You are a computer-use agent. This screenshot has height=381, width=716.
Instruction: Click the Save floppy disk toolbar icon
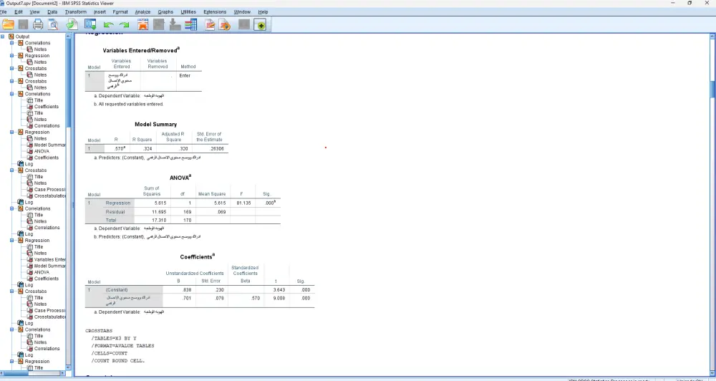pyautogui.click(x=23, y=24)
